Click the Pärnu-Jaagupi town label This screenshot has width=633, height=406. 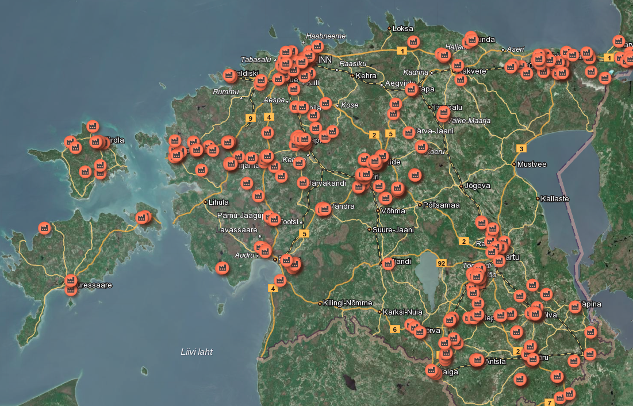pos(240,216)
